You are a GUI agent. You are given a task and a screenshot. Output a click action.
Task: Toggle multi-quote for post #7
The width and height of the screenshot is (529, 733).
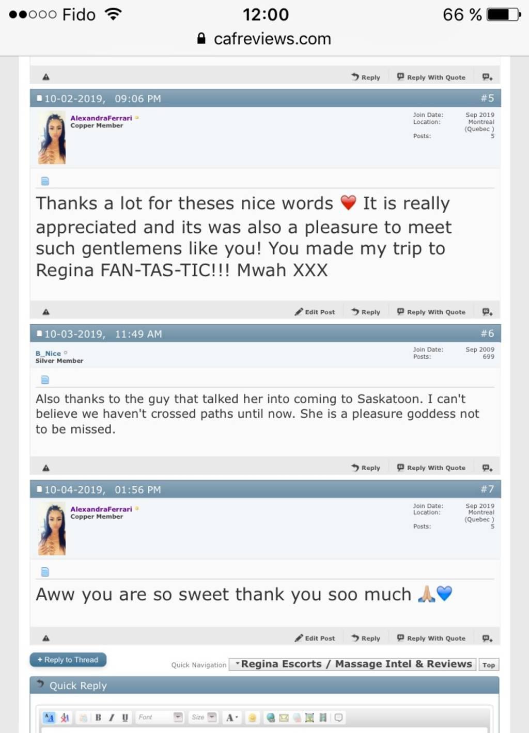pos(487,638)
